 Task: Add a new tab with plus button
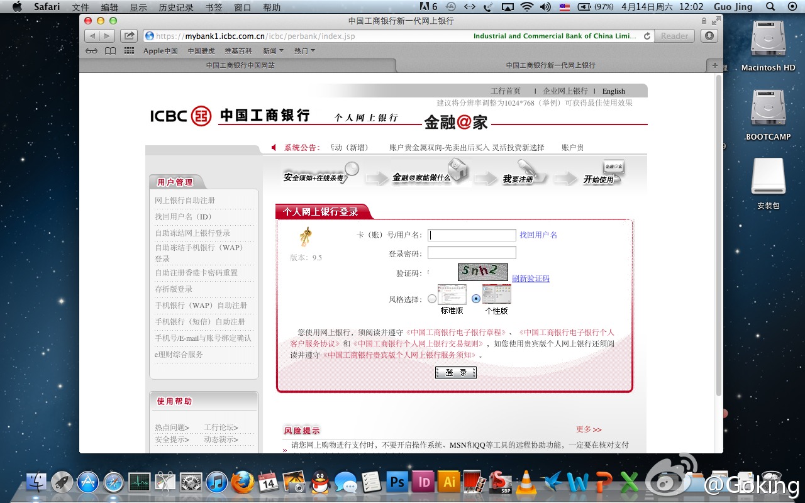coord(714,65)
